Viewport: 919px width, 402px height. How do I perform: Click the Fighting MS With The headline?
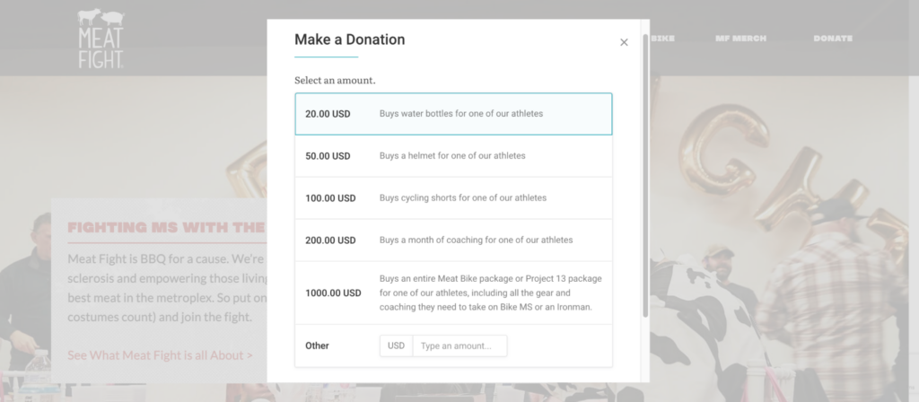[x=166, y=227]
